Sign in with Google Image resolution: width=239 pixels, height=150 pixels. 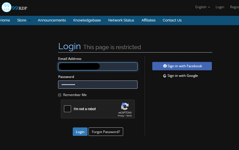pos(182,76)
